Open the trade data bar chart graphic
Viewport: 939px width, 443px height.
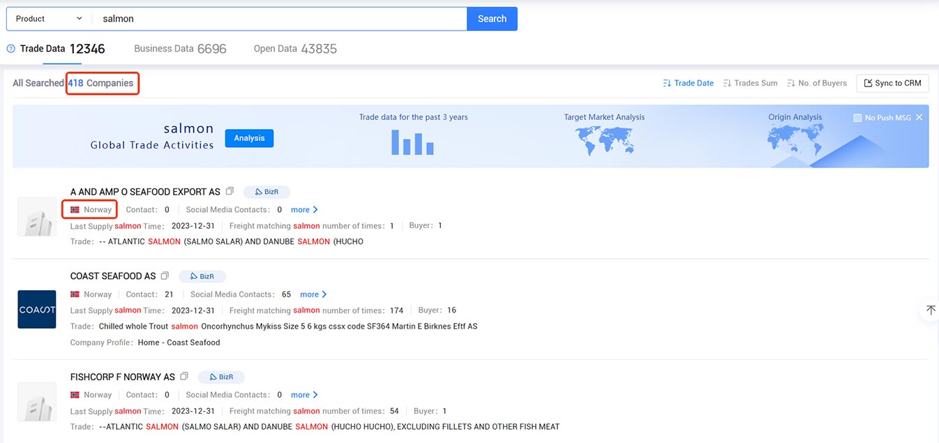coord(412,142)
